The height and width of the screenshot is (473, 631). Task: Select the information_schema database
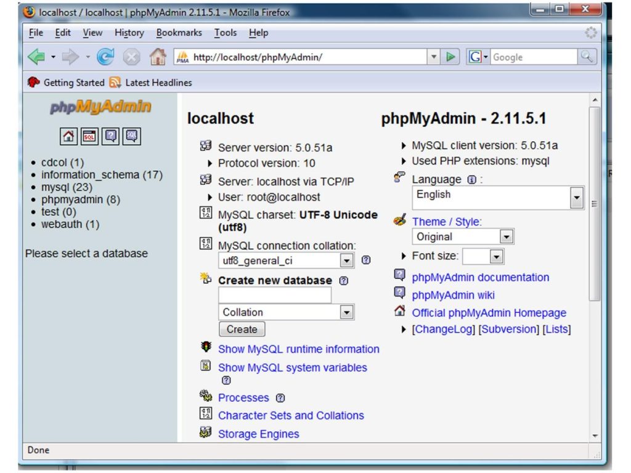pos(102,175)
